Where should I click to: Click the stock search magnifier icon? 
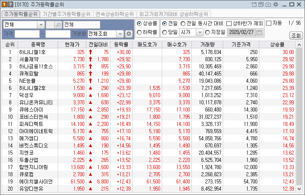coord(58,25)
